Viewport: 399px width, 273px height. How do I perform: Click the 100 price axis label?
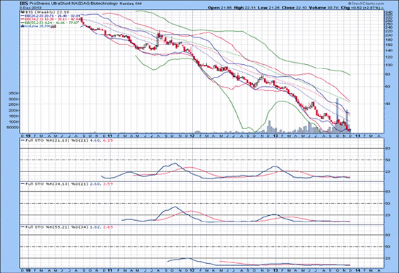point(389,65)
